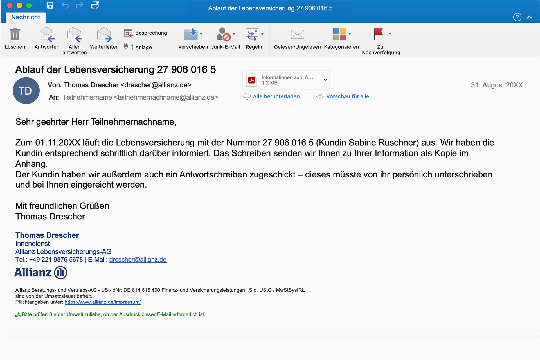Click Alle herunterladen link
The height and width of the screenshot is (360, 540).
coord(276,96)
